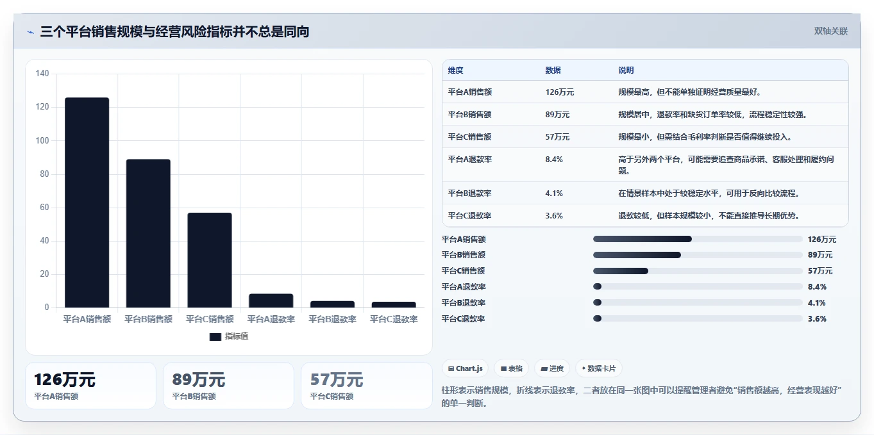Click the description starting with 规模居中
The height and width of the screenshot is (435, 874).
click(x=712, y=114)
